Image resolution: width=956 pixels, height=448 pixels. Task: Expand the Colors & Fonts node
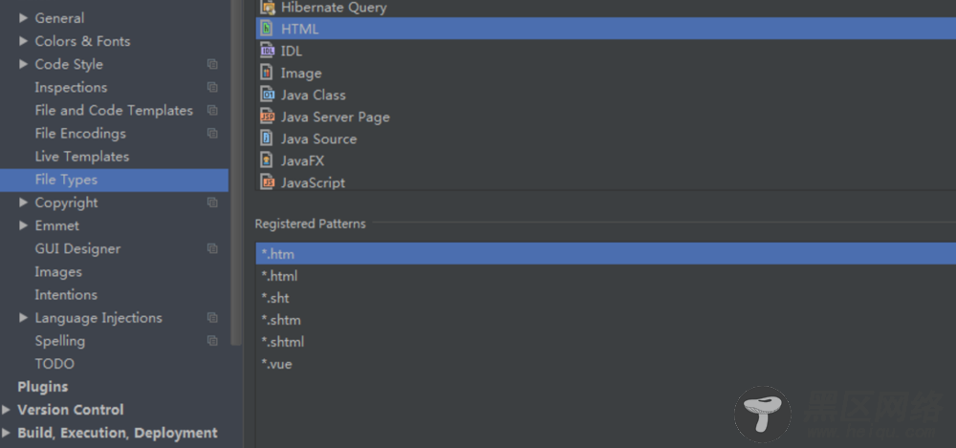click(23, 41)
